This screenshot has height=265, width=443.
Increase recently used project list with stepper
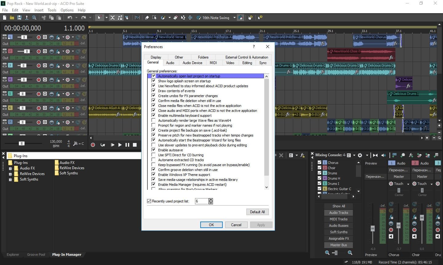tap(211, 200)
